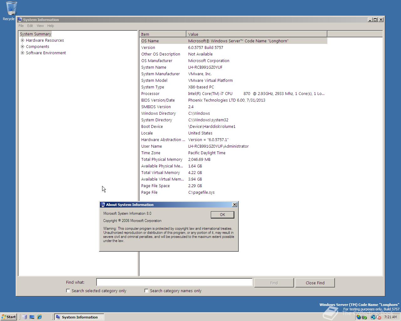401x321 pixels.
Task: Select the Windows Directory row
Action: pyautogui.click(x=233, y=113)
